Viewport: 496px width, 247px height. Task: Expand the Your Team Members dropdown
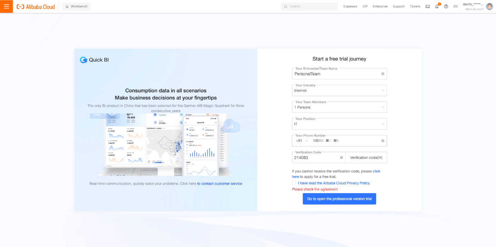339,107
